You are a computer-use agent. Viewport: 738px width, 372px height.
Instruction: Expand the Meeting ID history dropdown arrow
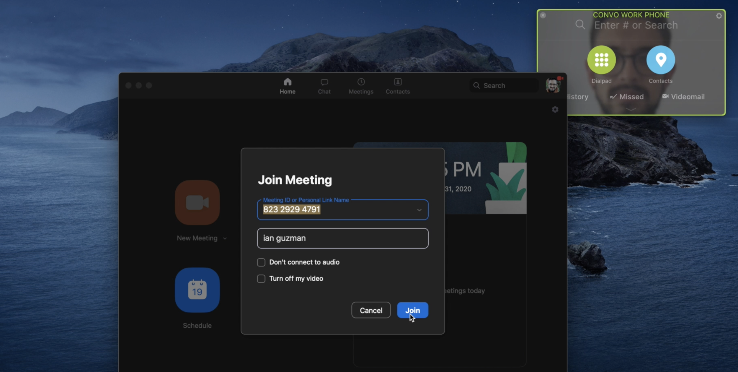coord(419,210)
